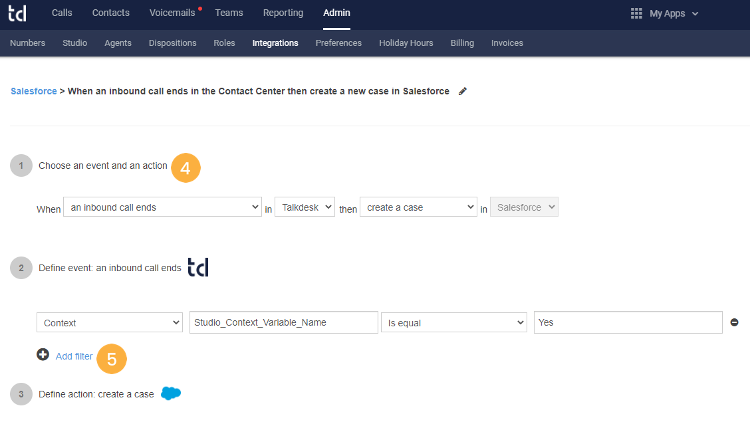
Task: Open the Invoices admin section
Action: (x=507, y=43)
